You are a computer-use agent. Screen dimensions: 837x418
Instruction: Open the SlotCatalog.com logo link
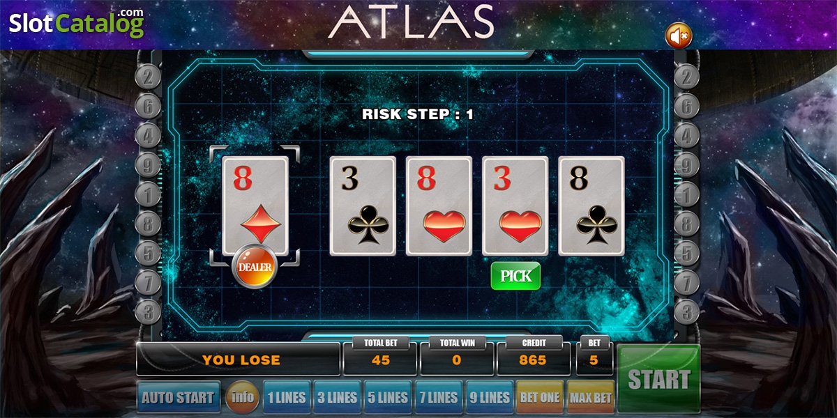77,23
